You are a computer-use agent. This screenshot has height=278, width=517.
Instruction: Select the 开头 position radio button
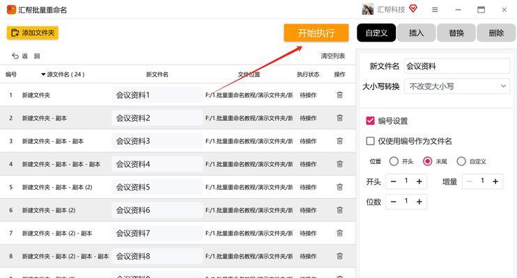(394, 161)
